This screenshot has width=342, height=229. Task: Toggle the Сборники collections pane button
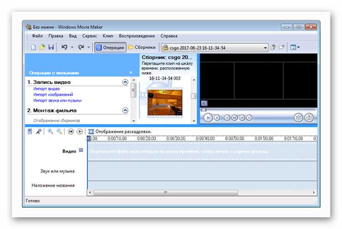(142, 47)
